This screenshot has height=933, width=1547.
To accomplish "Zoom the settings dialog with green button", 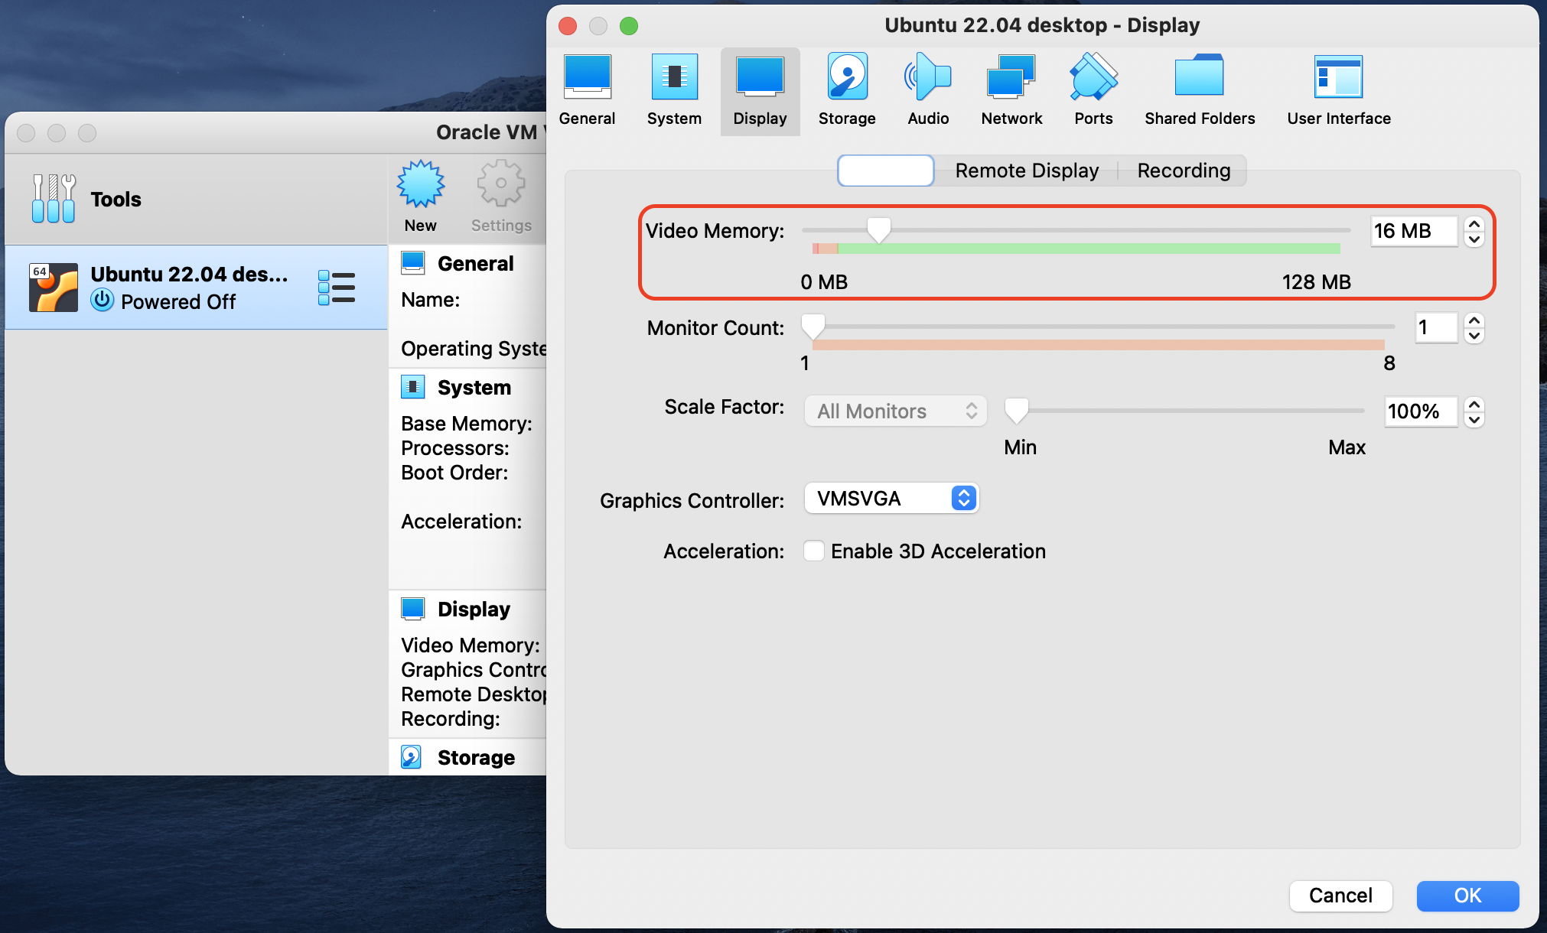I will click(x=628, y=25).
